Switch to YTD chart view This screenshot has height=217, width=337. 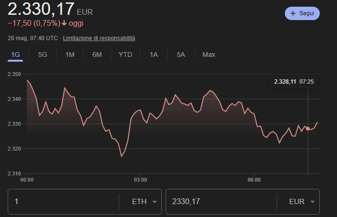125,54
